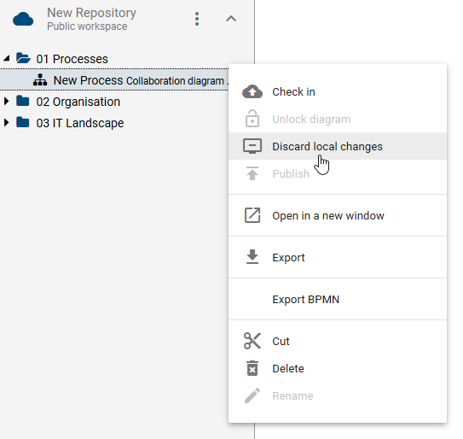Select the 01 Processes tree label
The image size is (463, 439).
72,59
